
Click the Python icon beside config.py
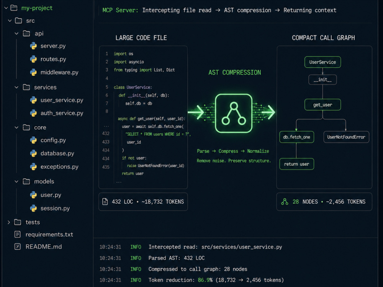tap(33, 140)
